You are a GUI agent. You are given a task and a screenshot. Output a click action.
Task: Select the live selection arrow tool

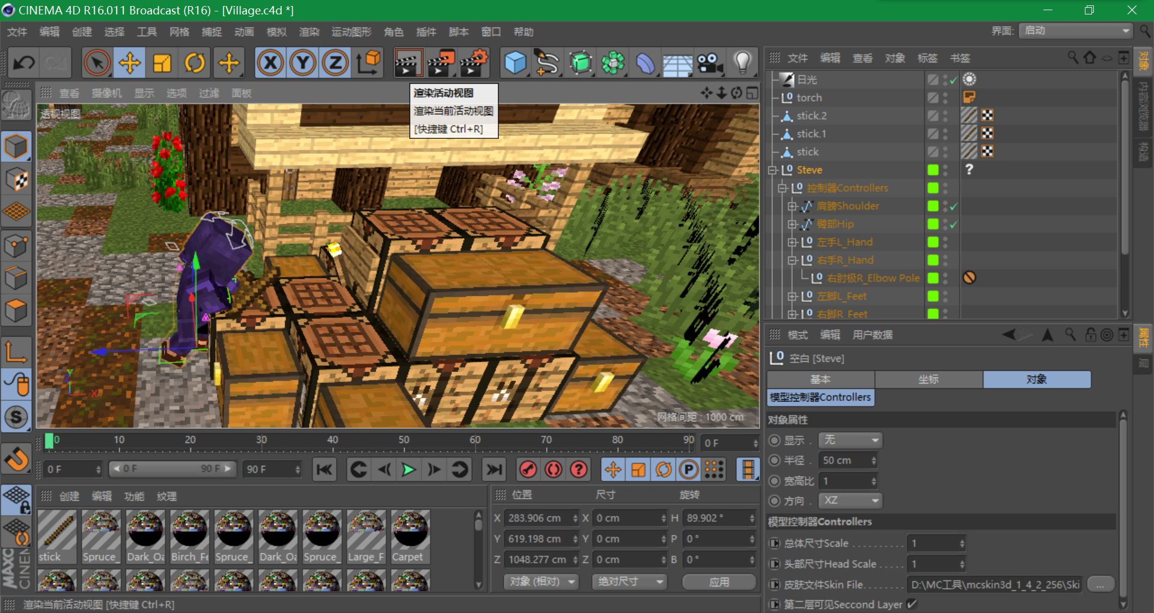97,63
